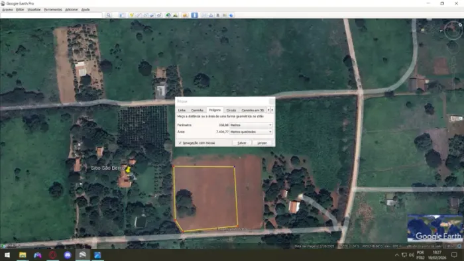Click the volume icon in system tray

click(x=412, y=255)
